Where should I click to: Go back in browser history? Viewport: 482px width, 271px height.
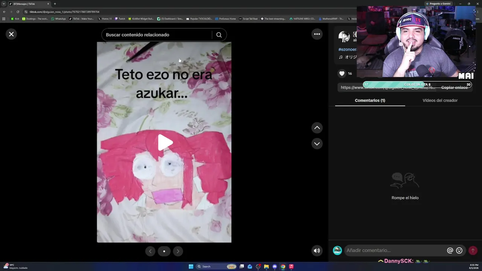tap(4, 12)
